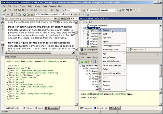Switch to the Macro Explorer tab
The image size is (163, 114).
tap(137, 50)
